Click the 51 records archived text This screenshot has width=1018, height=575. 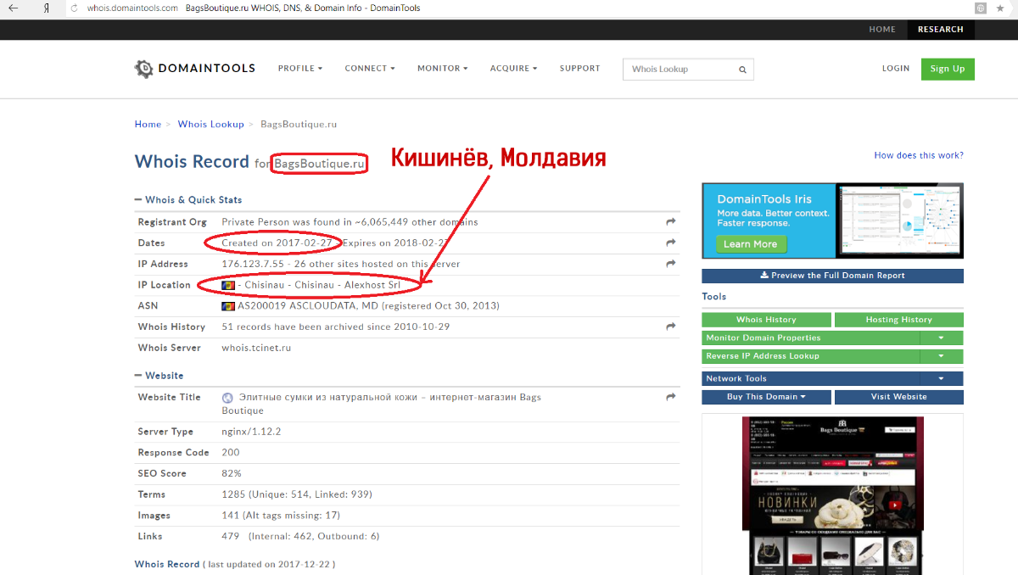tap(335, 327)
